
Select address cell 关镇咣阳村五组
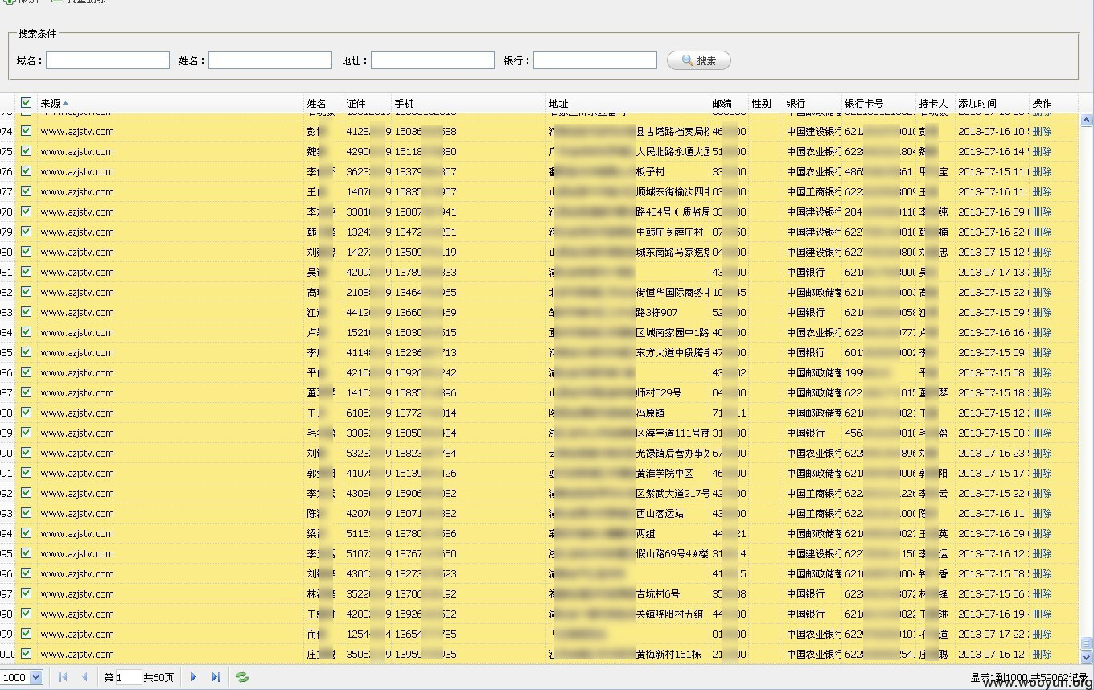(x=627, y=614)
